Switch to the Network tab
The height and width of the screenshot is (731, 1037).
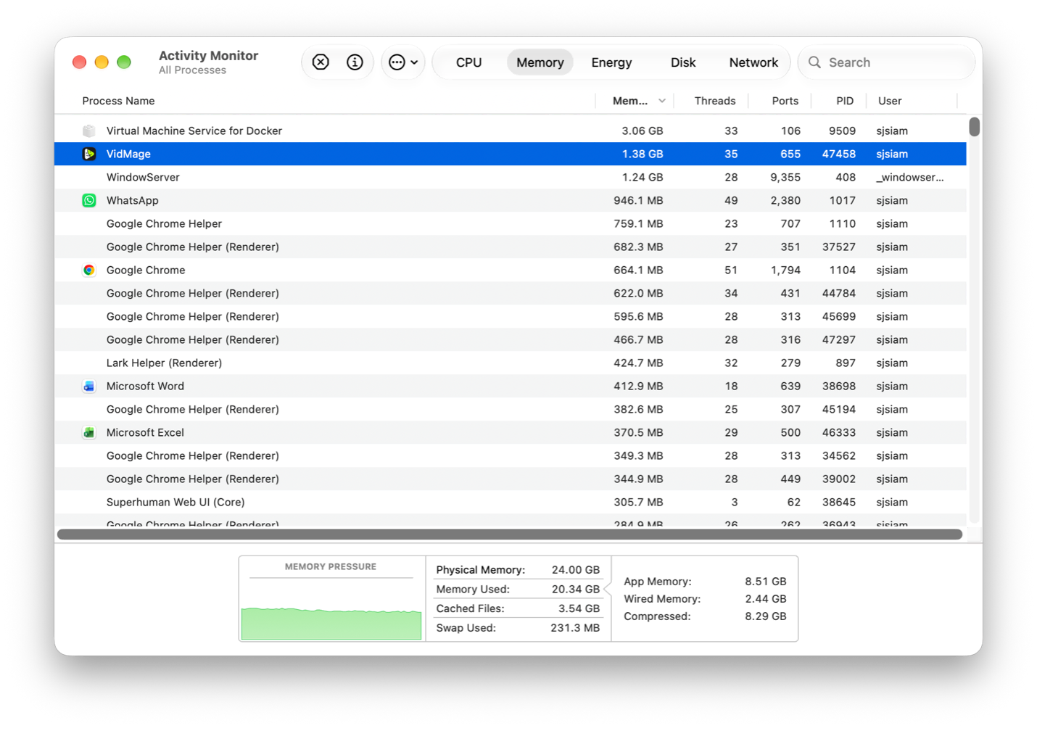[x=753, y=62]
